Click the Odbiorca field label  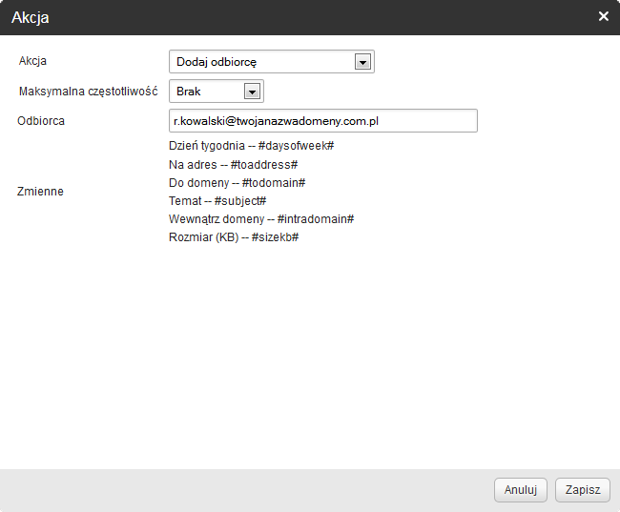click(x=41, y=121)
